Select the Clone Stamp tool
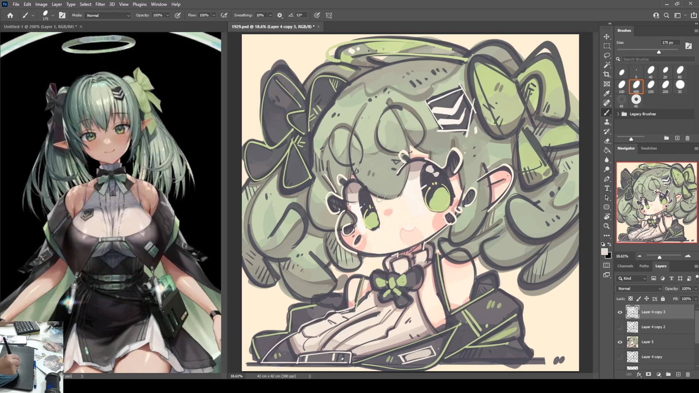Screen dimensions: 699x393 (x=607, y=122)
